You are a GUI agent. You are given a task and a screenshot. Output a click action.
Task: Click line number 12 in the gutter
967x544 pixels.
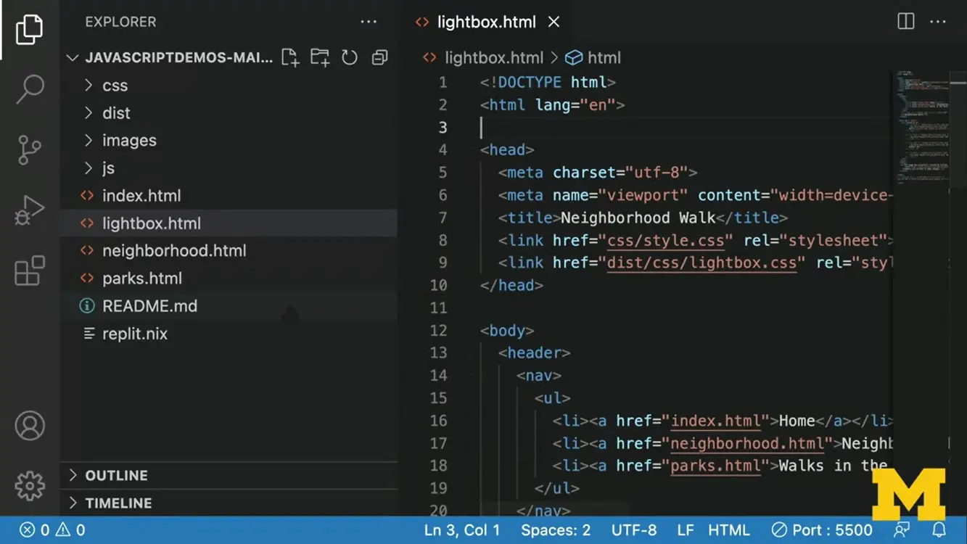[439, 331]
